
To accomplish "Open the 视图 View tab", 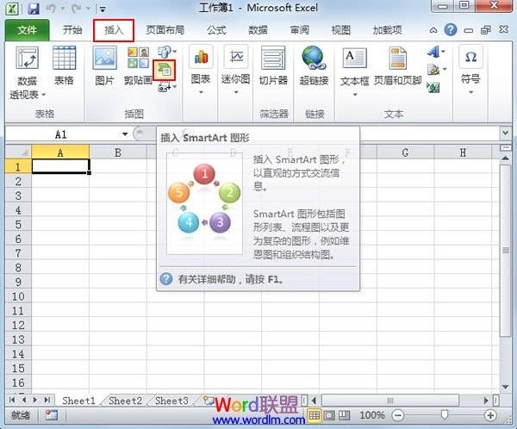I will [341, 30].
